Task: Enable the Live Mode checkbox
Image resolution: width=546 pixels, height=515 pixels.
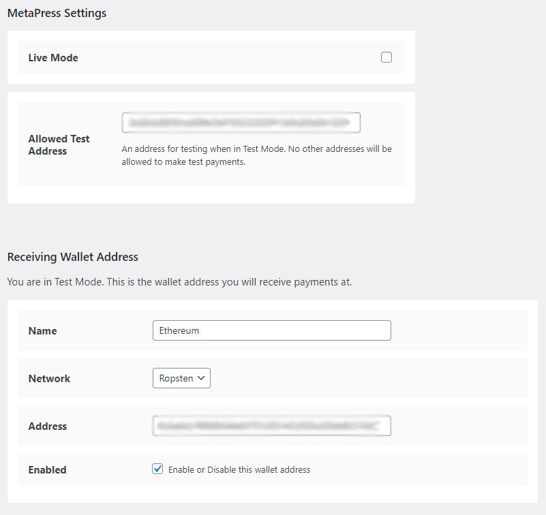Action: click(x=386, y=57)
